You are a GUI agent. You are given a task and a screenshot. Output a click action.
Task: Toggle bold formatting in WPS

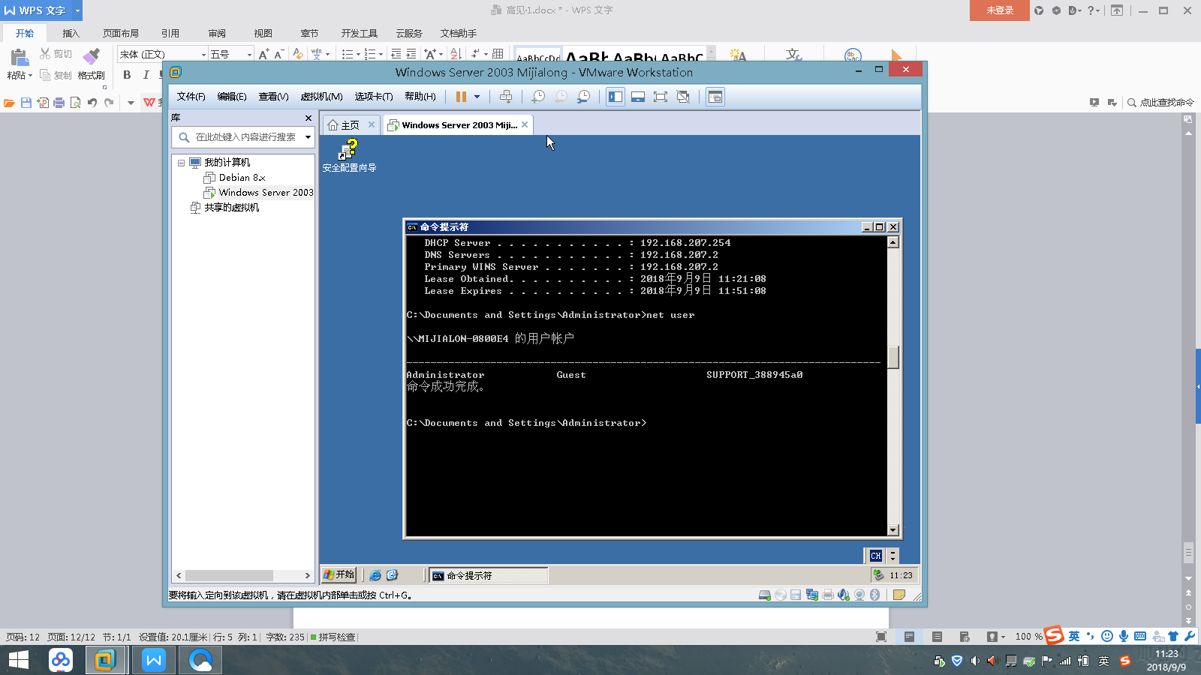point(127,75)
